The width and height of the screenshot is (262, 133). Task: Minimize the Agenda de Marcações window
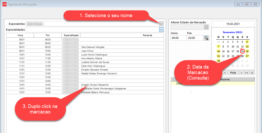[x=238, y=4]
